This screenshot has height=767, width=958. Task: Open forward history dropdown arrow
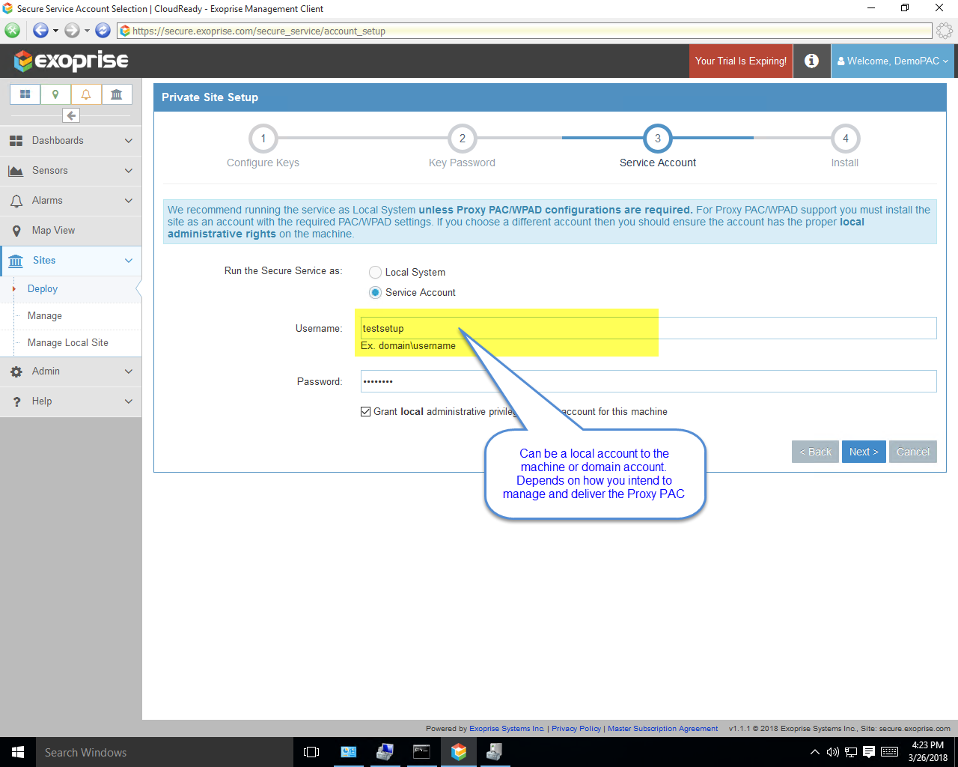coord(87,31)
